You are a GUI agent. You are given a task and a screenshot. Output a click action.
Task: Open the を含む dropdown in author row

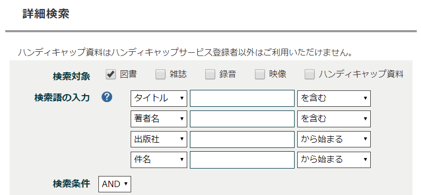click(334, 119)
